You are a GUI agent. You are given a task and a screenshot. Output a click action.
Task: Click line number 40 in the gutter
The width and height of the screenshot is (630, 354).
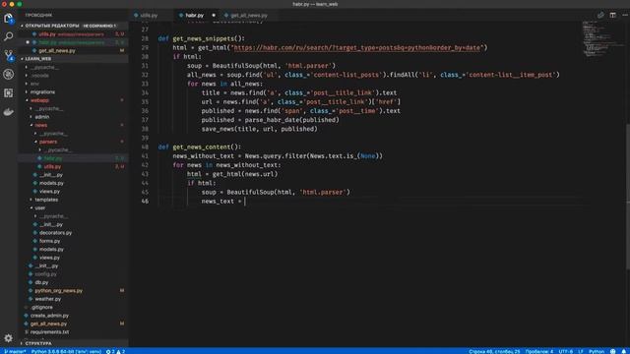[x=145, y=147]
